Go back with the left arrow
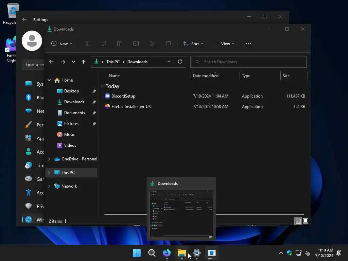This screenshot has height=261, width=348. [51, 62]
